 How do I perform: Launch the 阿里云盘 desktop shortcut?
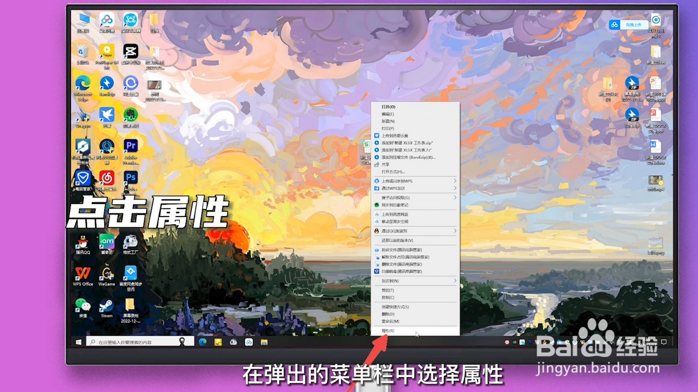[130, 86]
